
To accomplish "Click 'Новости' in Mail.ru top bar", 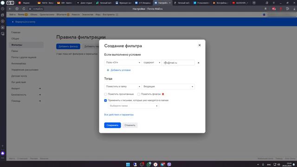I will click(76, 14).
